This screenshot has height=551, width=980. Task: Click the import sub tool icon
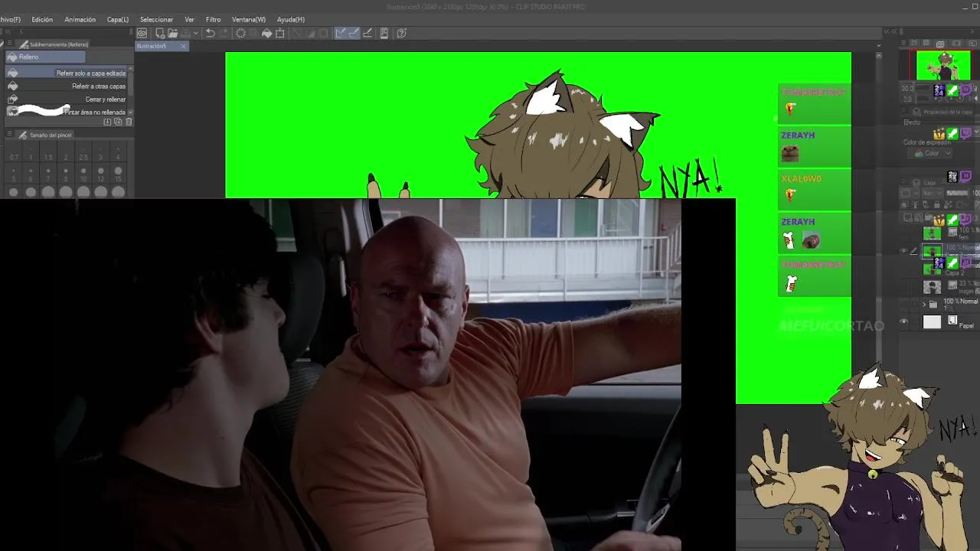pos(107,122)
